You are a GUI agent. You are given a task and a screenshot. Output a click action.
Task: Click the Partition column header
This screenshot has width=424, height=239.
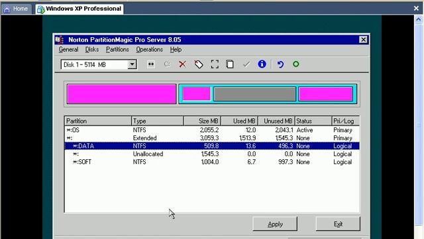click(98, 121)
